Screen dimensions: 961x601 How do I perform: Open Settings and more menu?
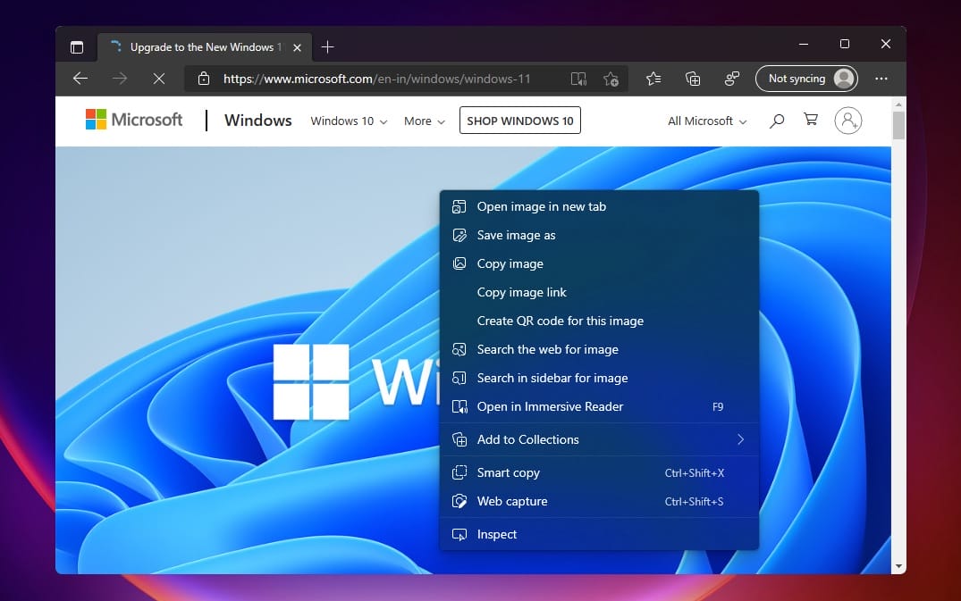(881, 79)
